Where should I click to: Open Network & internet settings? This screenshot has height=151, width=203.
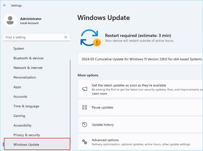(x=28, y=68)
